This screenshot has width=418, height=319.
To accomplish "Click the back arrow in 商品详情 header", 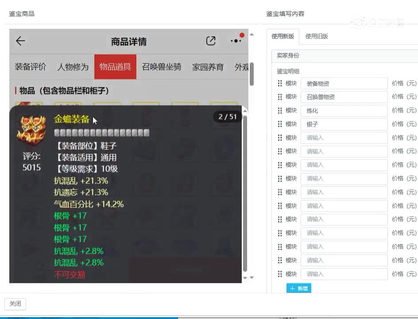I will click(20, 41).
